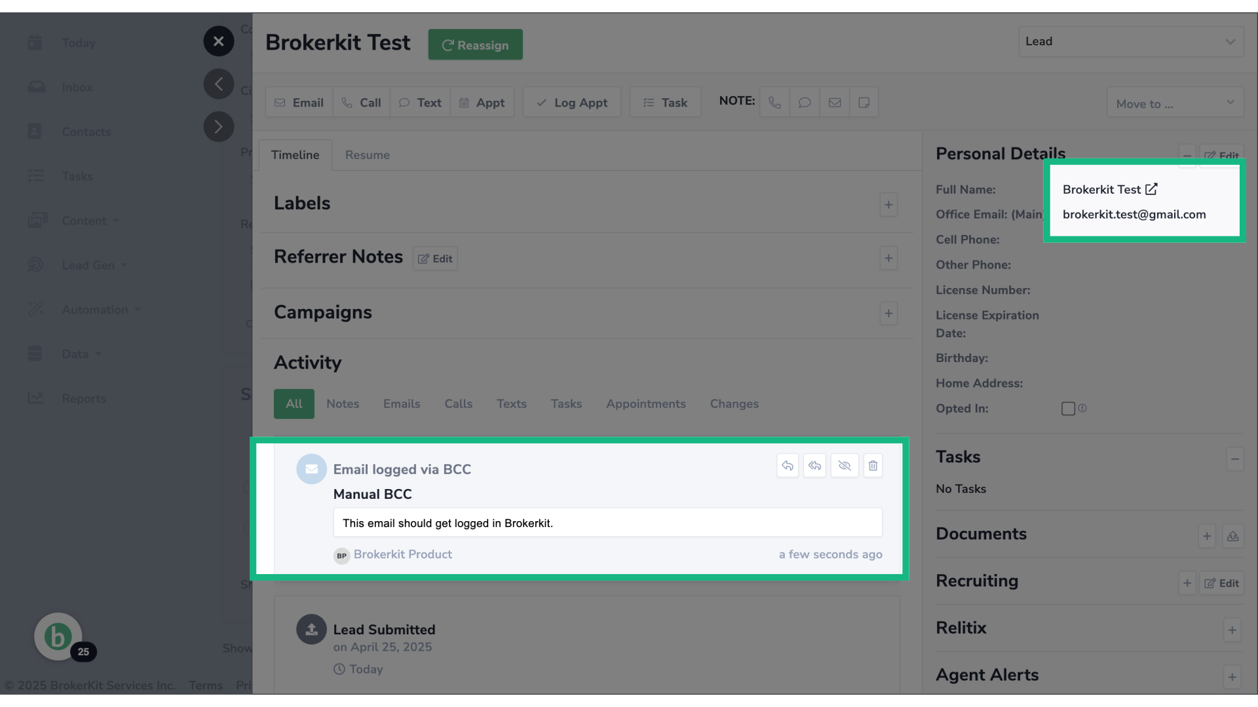Schedule an Appt
The image size is (1258, 707).
482,102
